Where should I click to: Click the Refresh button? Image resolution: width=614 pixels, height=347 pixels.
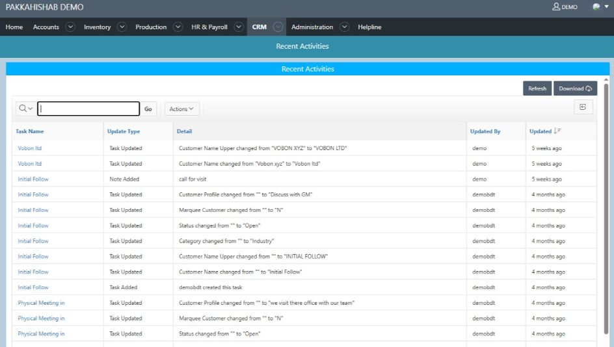point(537,88)
